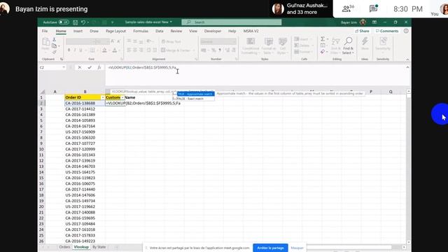Click the Share button
Viewport: 448px width, 252px height.
tap(362, 31)
